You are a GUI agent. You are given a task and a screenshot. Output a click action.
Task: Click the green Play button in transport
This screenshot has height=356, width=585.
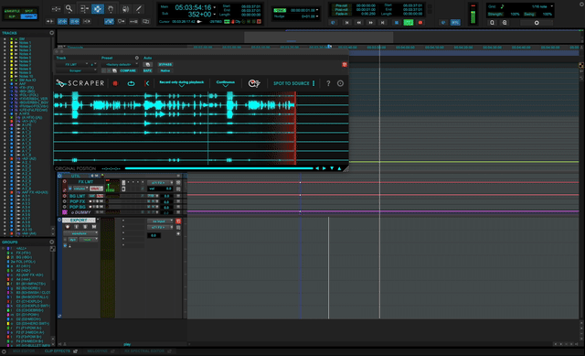pyautogui.click(x=409, y=22)
